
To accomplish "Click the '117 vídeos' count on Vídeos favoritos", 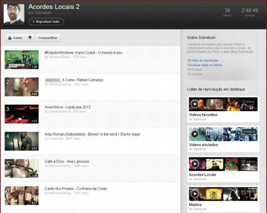I will click(247, 102).
